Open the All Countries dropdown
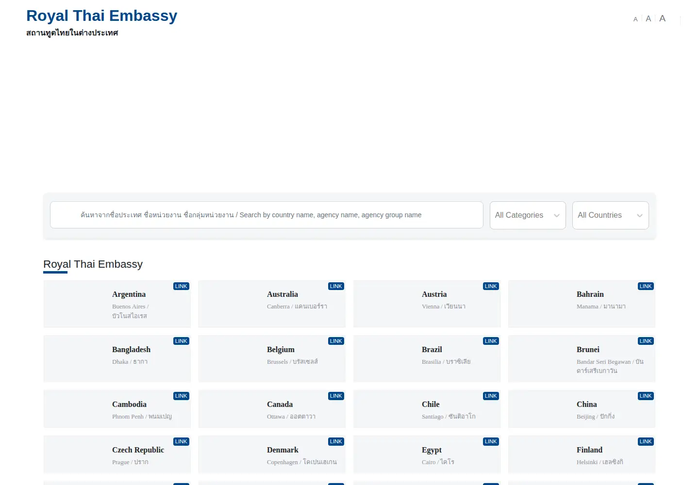699x485 pixels. pyautogui.click(x=611, y=215)
